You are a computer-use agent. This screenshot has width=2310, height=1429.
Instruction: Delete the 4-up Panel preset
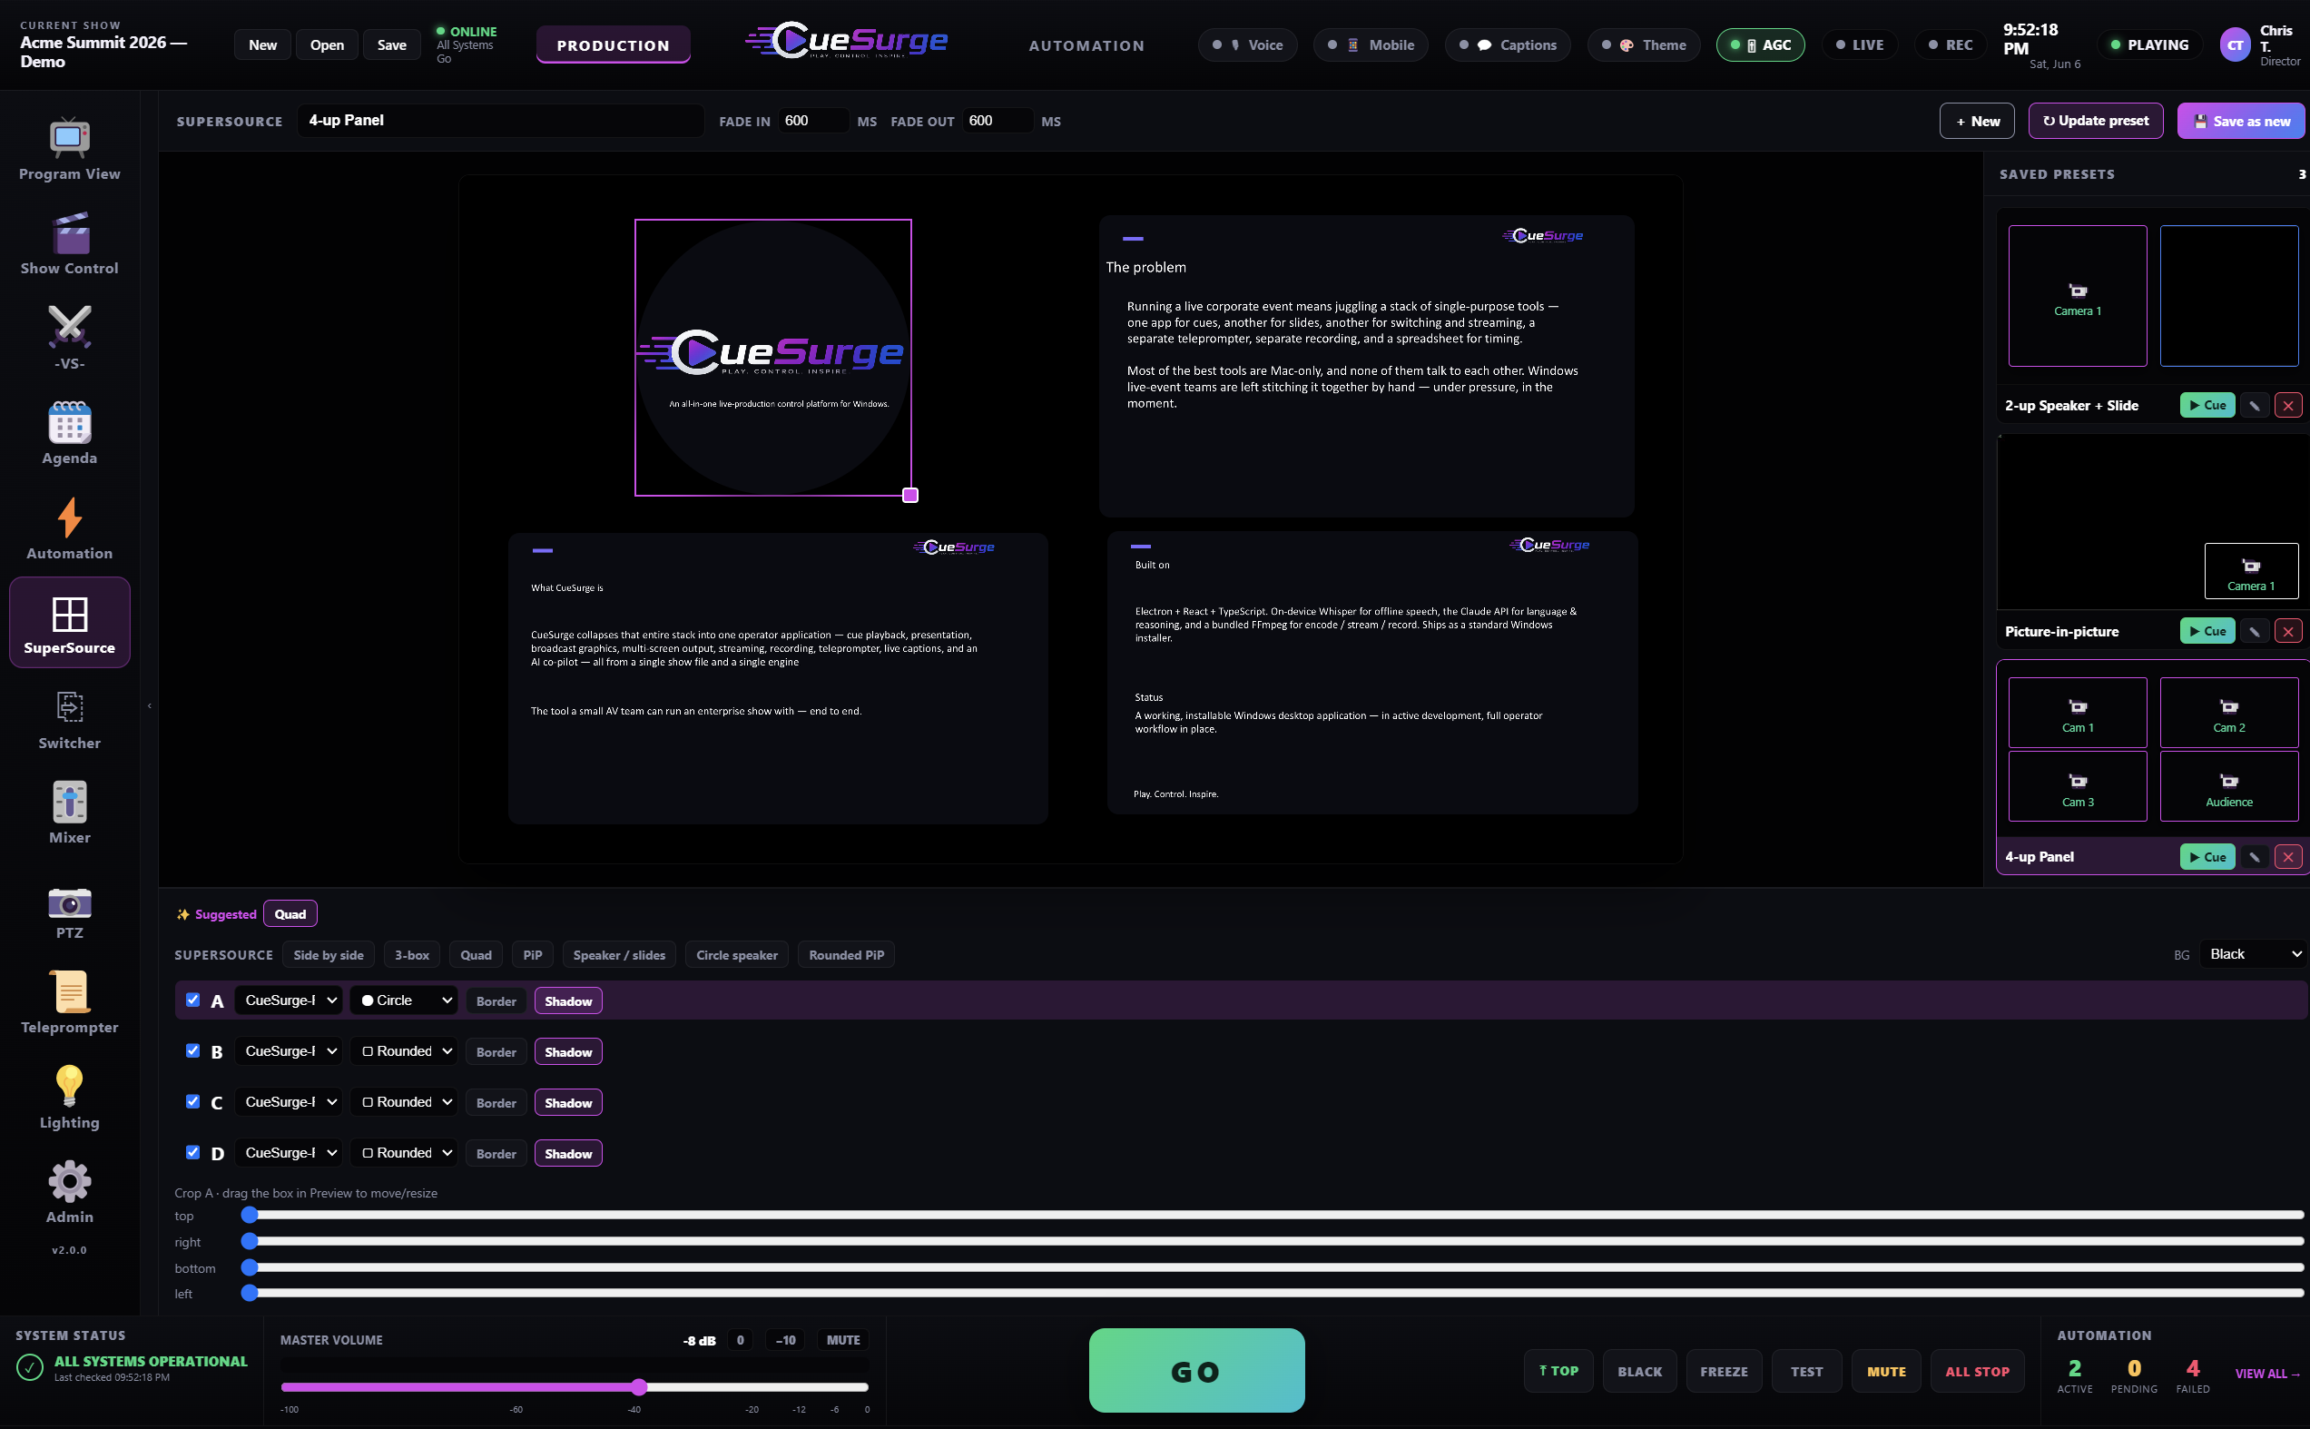pos(2288,857)
